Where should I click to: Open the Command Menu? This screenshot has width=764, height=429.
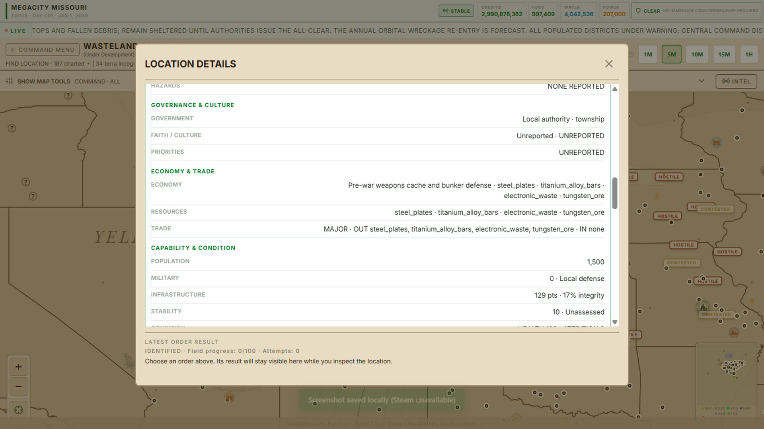click(43, 50)
